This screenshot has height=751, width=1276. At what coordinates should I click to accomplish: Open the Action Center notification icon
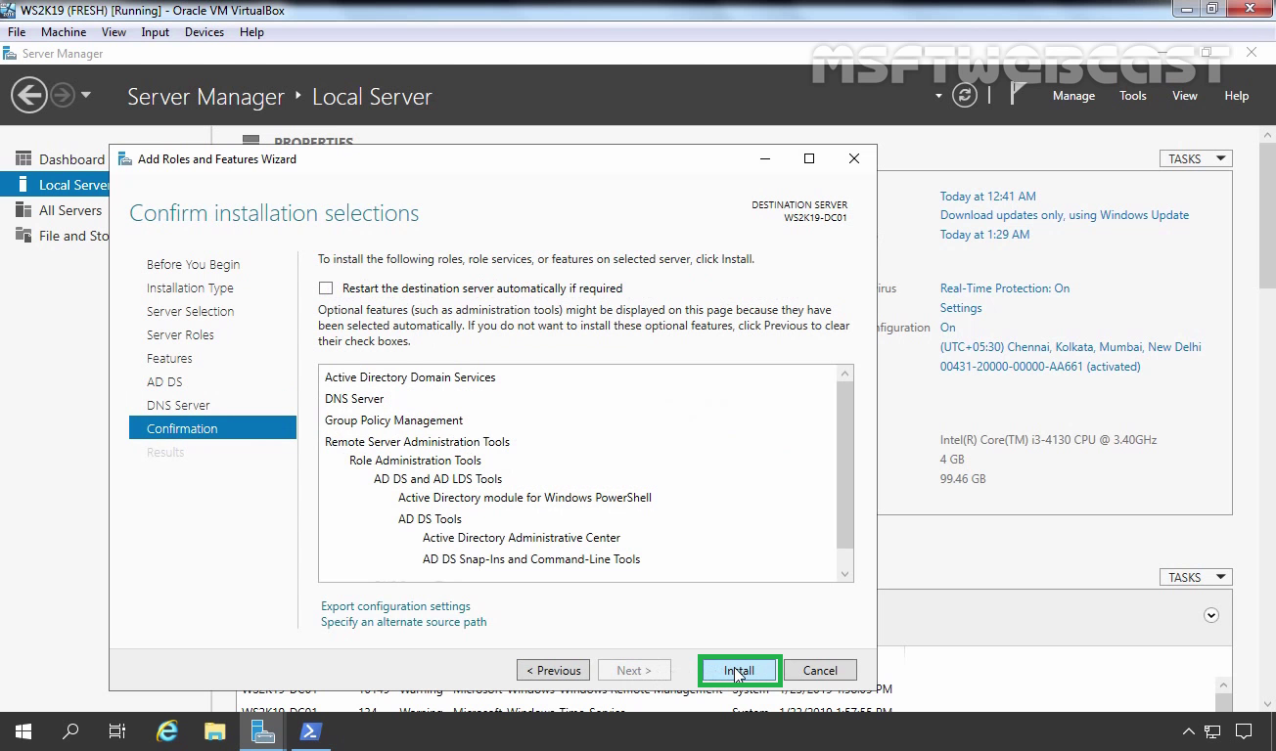click(x=1245, y=731)
